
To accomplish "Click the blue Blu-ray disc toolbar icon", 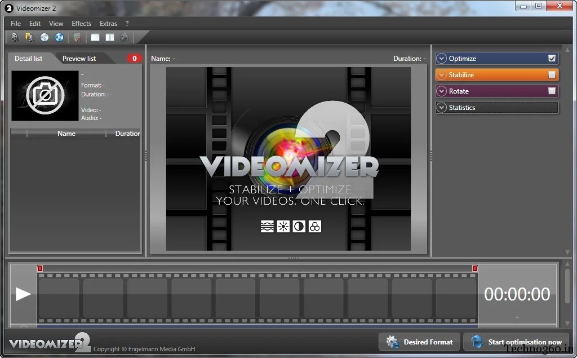I will coord(59,37).
